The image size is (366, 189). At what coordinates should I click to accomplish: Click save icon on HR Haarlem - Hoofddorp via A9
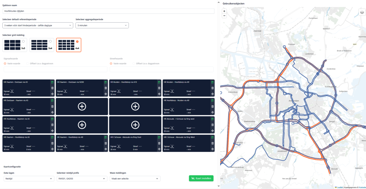(x=106, y=138)
